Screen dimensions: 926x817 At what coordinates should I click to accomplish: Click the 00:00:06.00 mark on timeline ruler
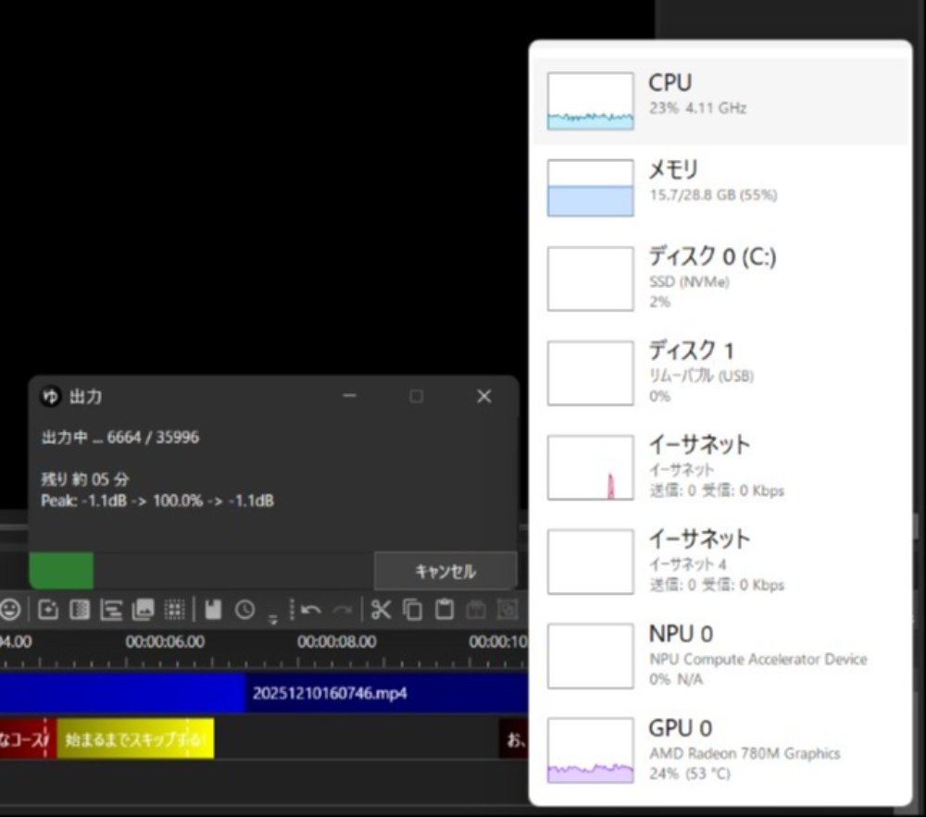coord(165,642)
